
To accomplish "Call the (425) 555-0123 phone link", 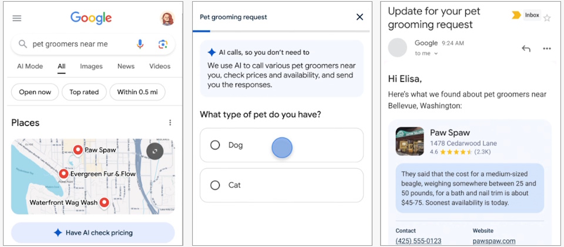I will pyautogui.click(x=418, y=241).
